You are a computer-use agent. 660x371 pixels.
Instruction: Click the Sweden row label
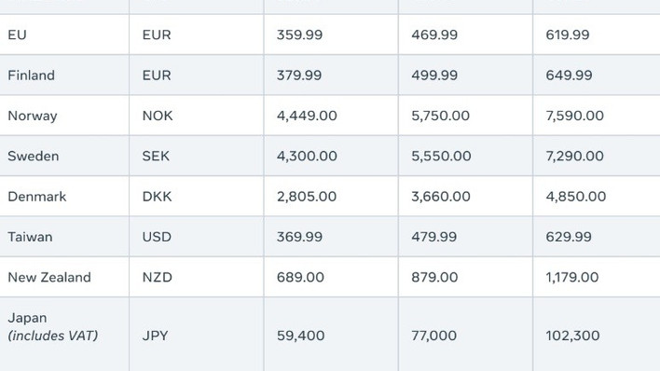tap(34, 156)
